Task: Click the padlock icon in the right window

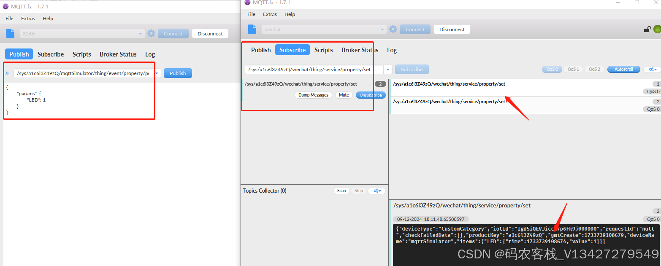Action: (647, 29)
